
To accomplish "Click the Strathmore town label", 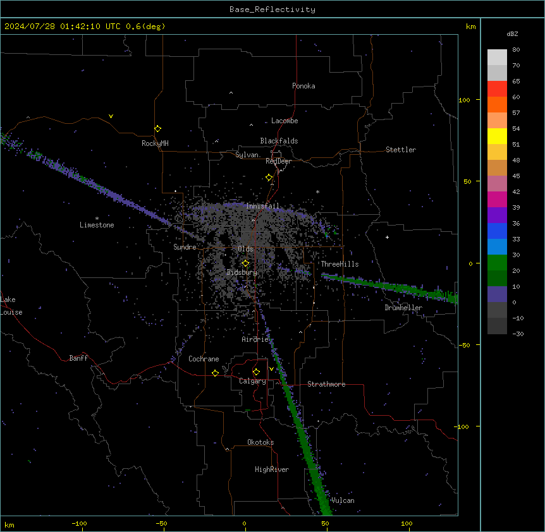I will pyautogui.click(x=326, y=384).
